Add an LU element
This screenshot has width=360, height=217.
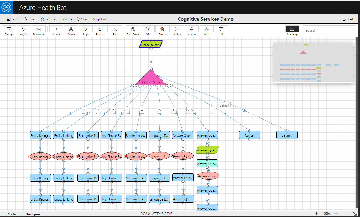221,31
